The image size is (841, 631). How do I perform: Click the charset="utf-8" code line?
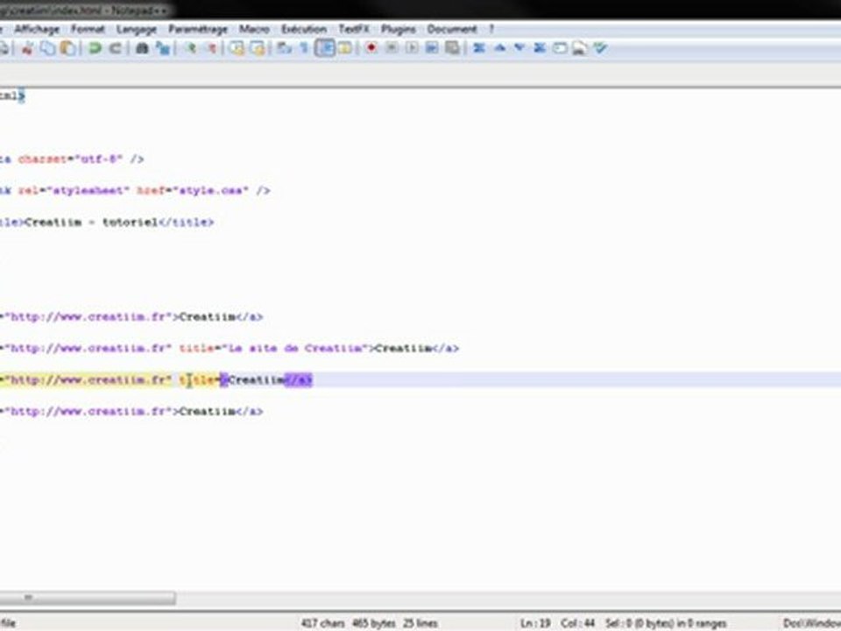(x=72, y=159)
